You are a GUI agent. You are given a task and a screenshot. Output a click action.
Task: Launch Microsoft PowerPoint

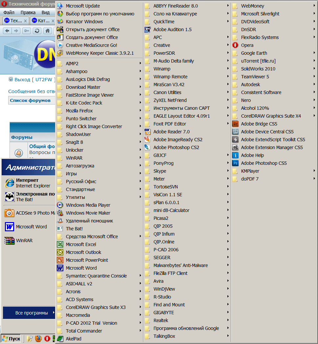(87, 260)
